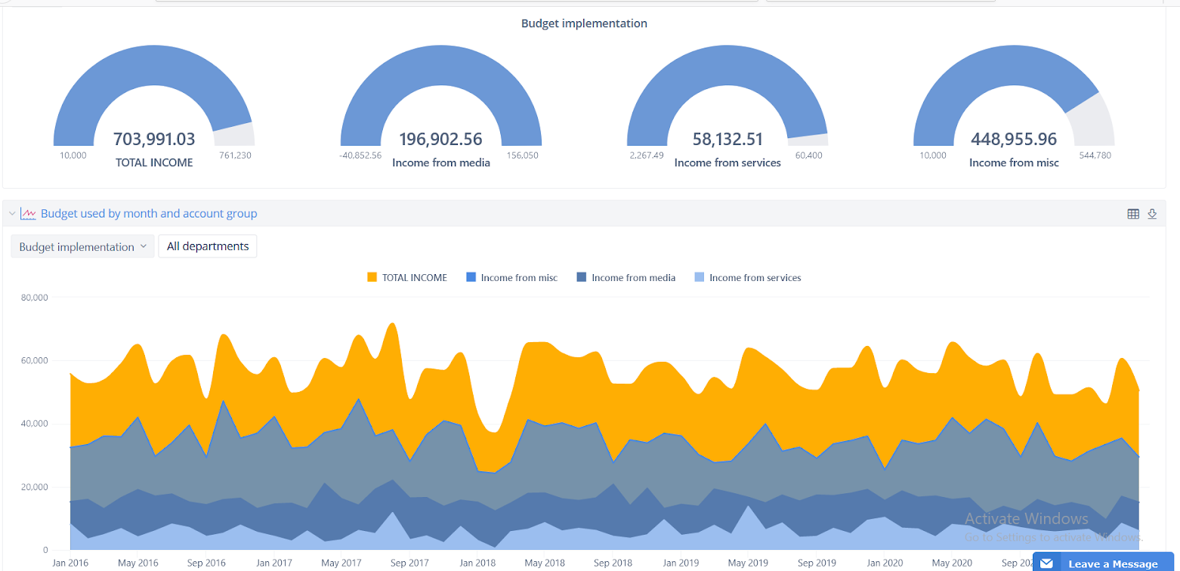Viewport: 1180px width, 571px height.
Task: Select the Income from services gauge
Action: tap(727, 98)
